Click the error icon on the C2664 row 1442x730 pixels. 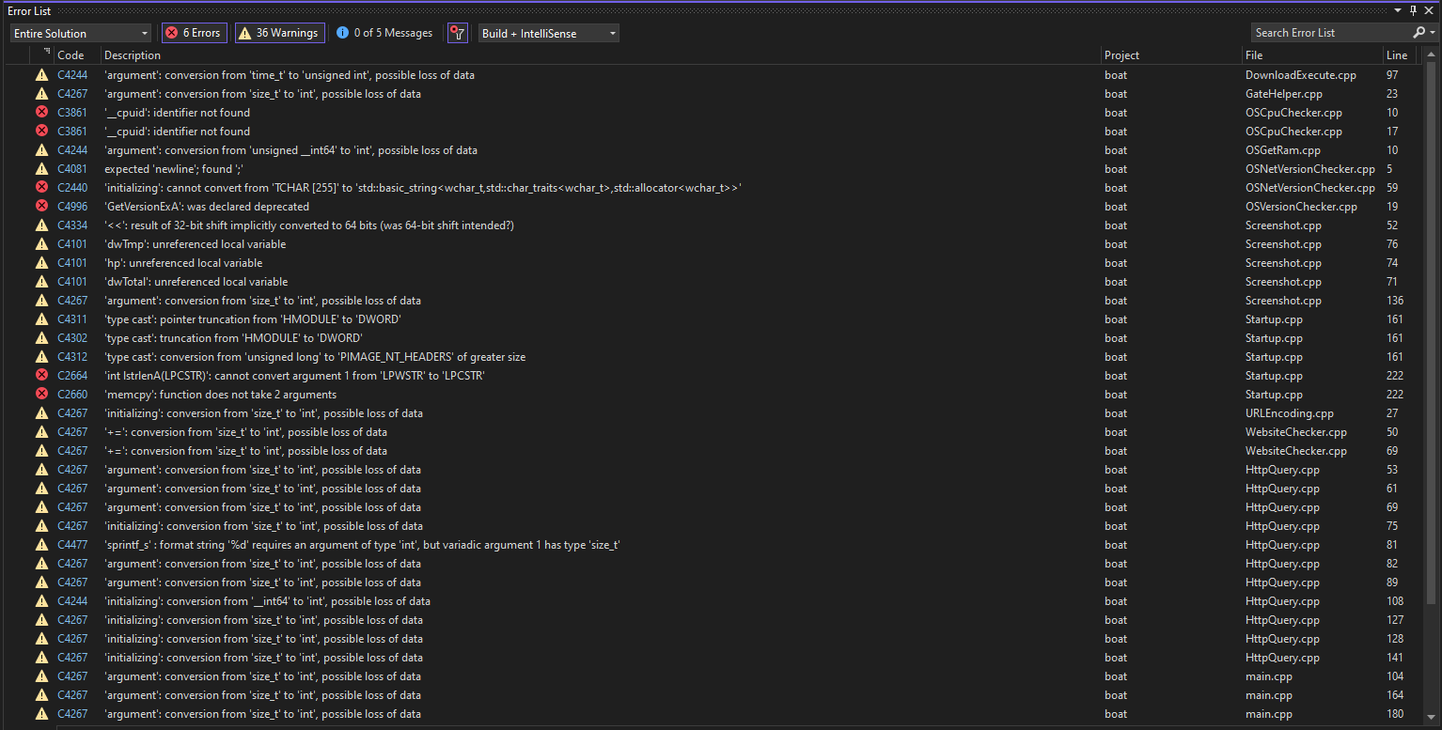pos(40,375)
